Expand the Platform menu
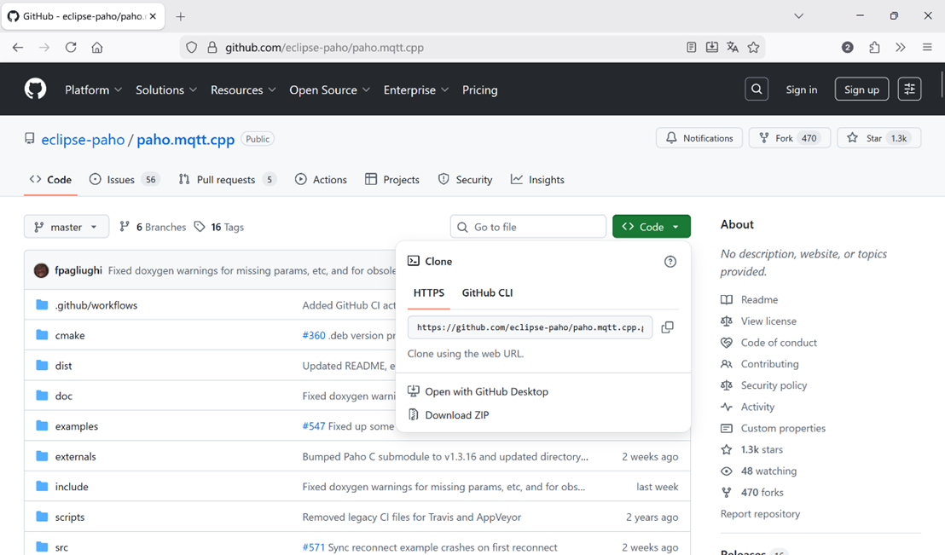 click(x=94, y=90)
